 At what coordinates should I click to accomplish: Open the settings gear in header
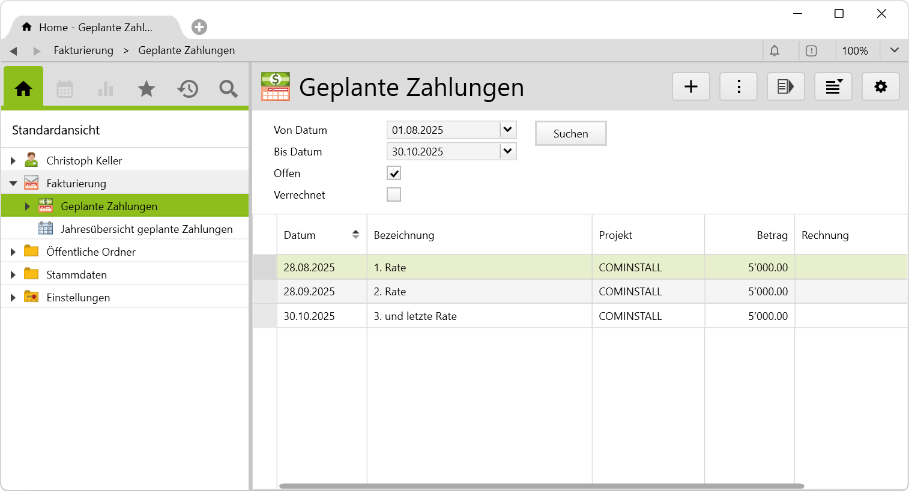(880, 87)
